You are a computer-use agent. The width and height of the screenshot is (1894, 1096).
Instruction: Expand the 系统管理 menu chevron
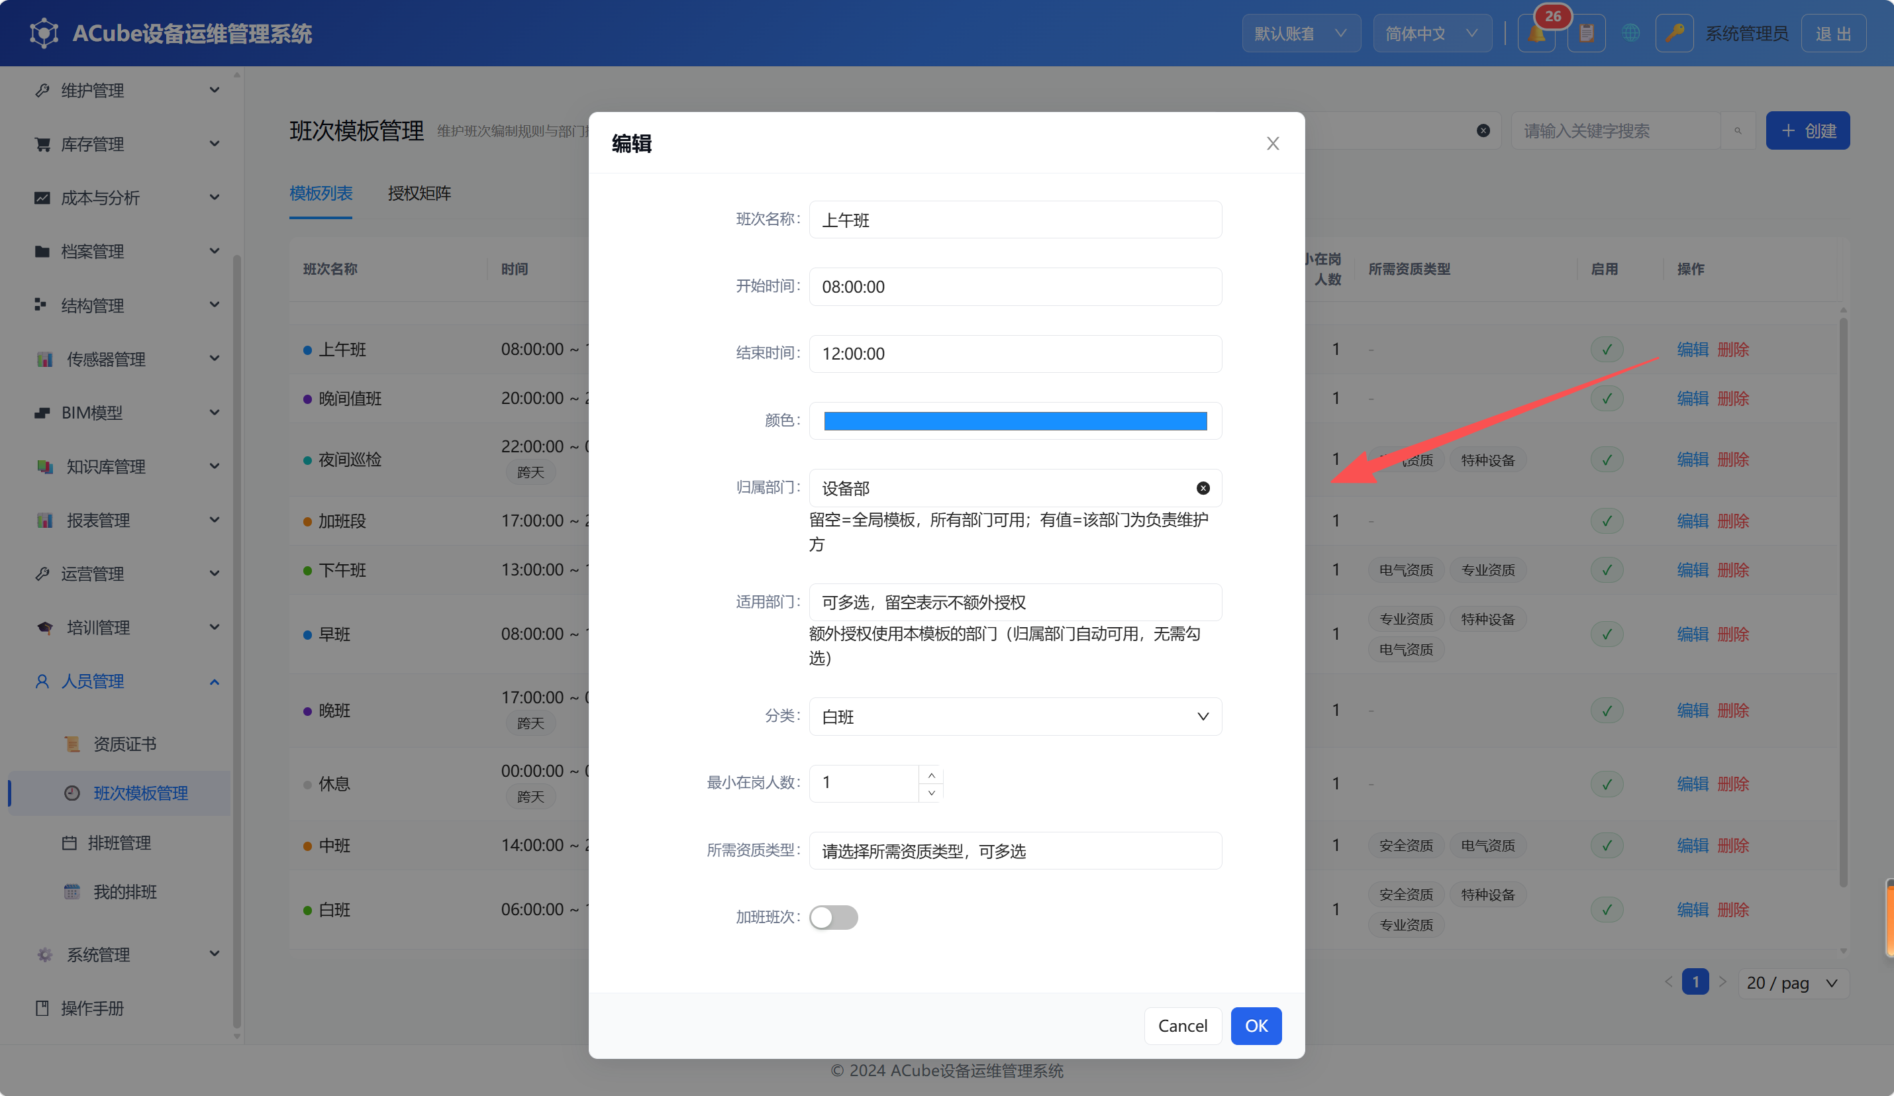pos(214,954)
